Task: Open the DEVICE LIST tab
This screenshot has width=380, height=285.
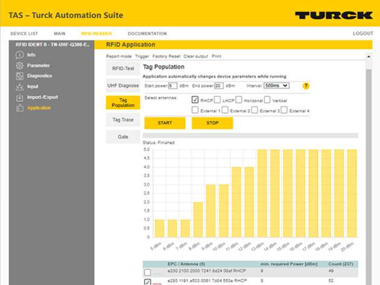Action: point(24,34)
